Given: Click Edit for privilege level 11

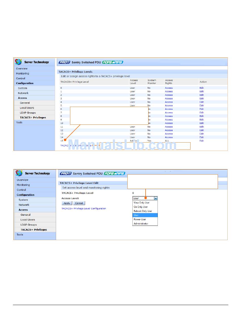Looking at the screenshot, I should click(x=202, y=127).
